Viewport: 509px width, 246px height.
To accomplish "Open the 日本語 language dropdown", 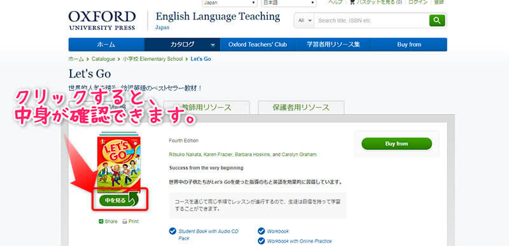I will (289, 3).
